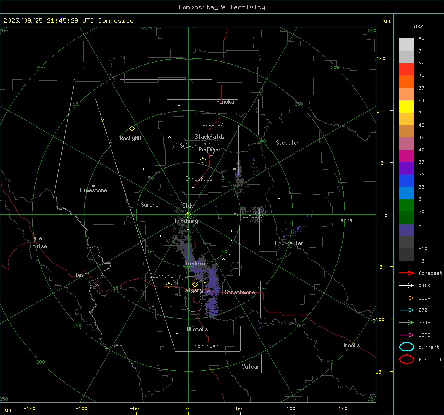The width and height of the screenshot is (444, 415).
Task: Click the Blackfalds label
Action: point(210,137)
